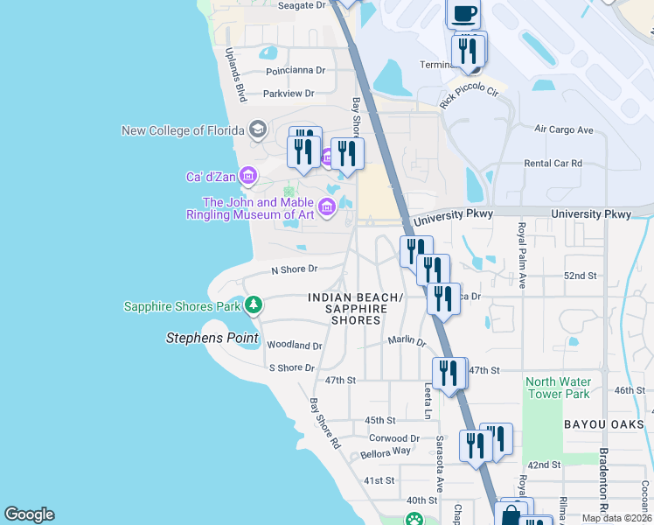Click the Sapphire Shores Park label
654x525 pixels.
182,306
